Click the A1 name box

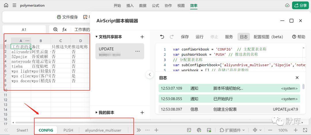(x=24, y=30)
